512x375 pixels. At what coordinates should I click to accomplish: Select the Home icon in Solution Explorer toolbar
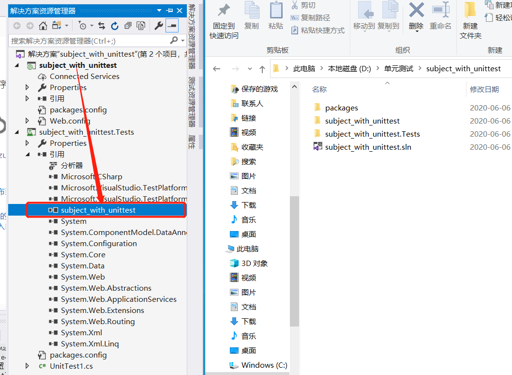coord(43,26)
